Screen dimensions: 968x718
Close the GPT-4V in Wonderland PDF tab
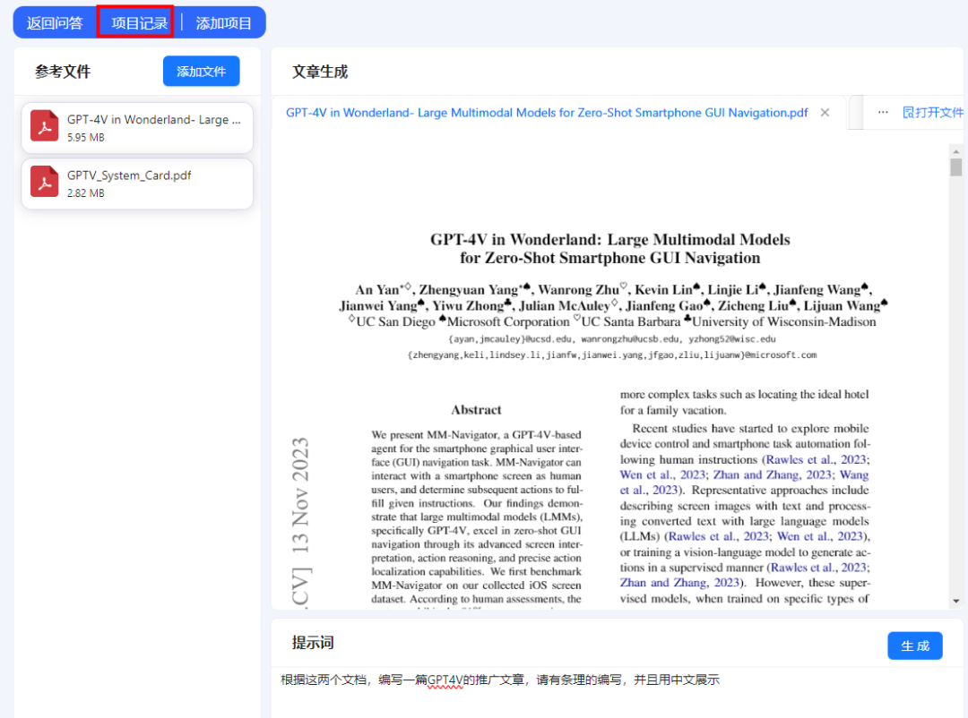(825, 112)
